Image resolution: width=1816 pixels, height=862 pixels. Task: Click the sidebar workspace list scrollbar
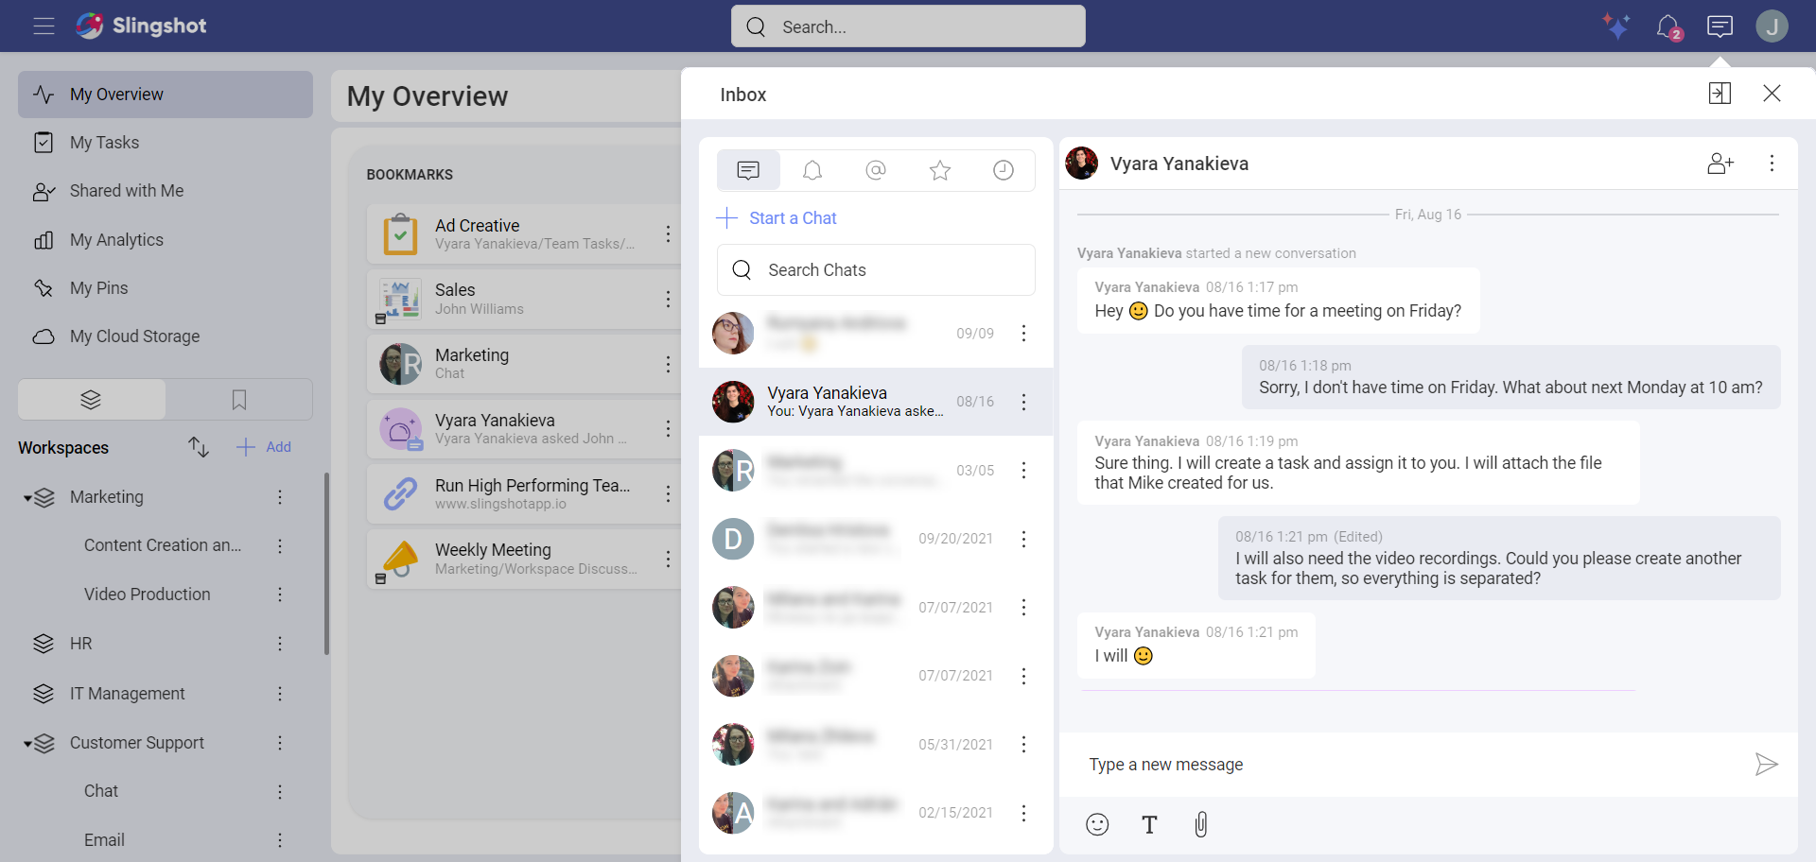tap(326, 563)
